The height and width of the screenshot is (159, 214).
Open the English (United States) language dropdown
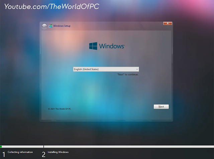[x=106, y=69]
